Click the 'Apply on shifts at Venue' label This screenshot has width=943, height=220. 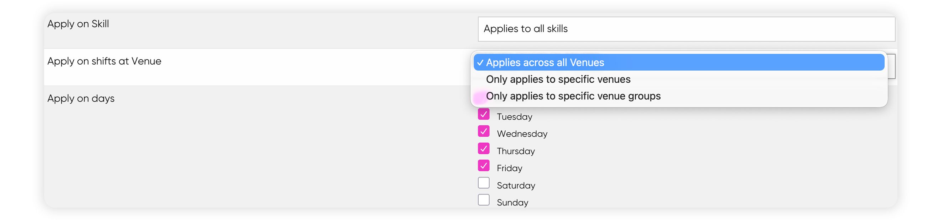pos(104,61)
